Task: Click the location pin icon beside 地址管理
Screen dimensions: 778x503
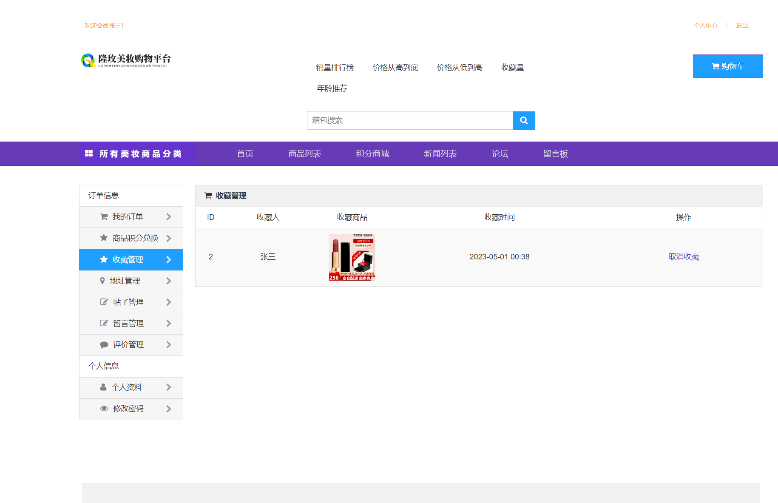Action: (x=103, y=281)
